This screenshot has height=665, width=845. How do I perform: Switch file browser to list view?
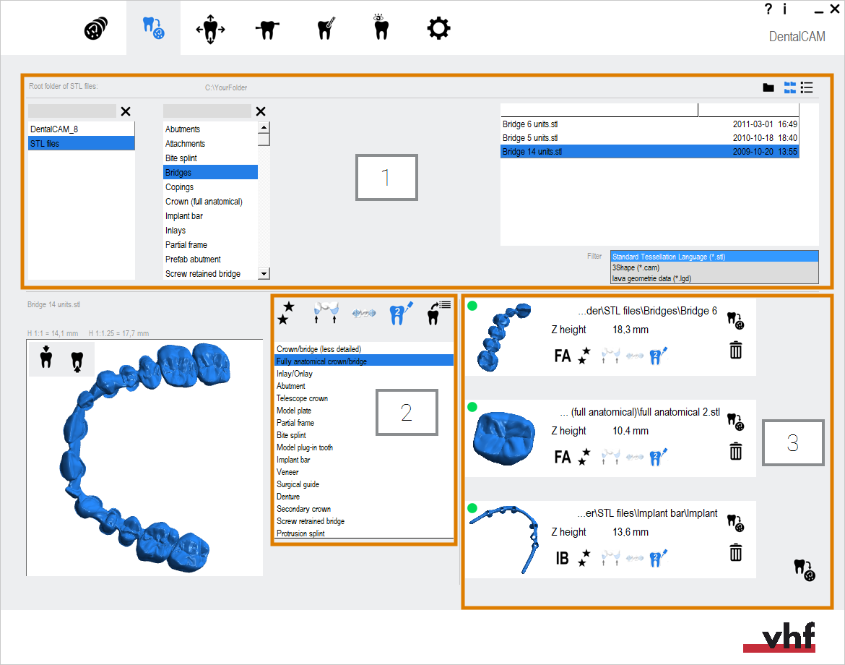pyautogui.click(x=807, y=87)
